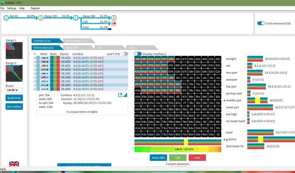Click the green-to-orange equity gradient bar
This screenshot has width=295, height=173.
[x=178, y=149]
